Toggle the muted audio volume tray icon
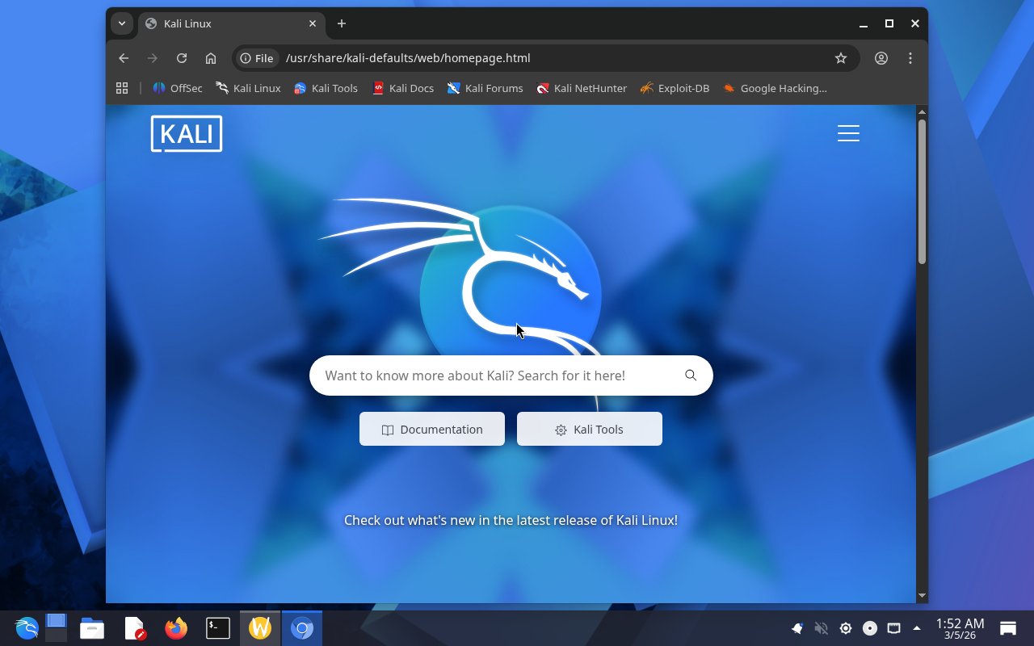Image resolution: width=1034 pixels, height=646 pixels. point(822,628)
